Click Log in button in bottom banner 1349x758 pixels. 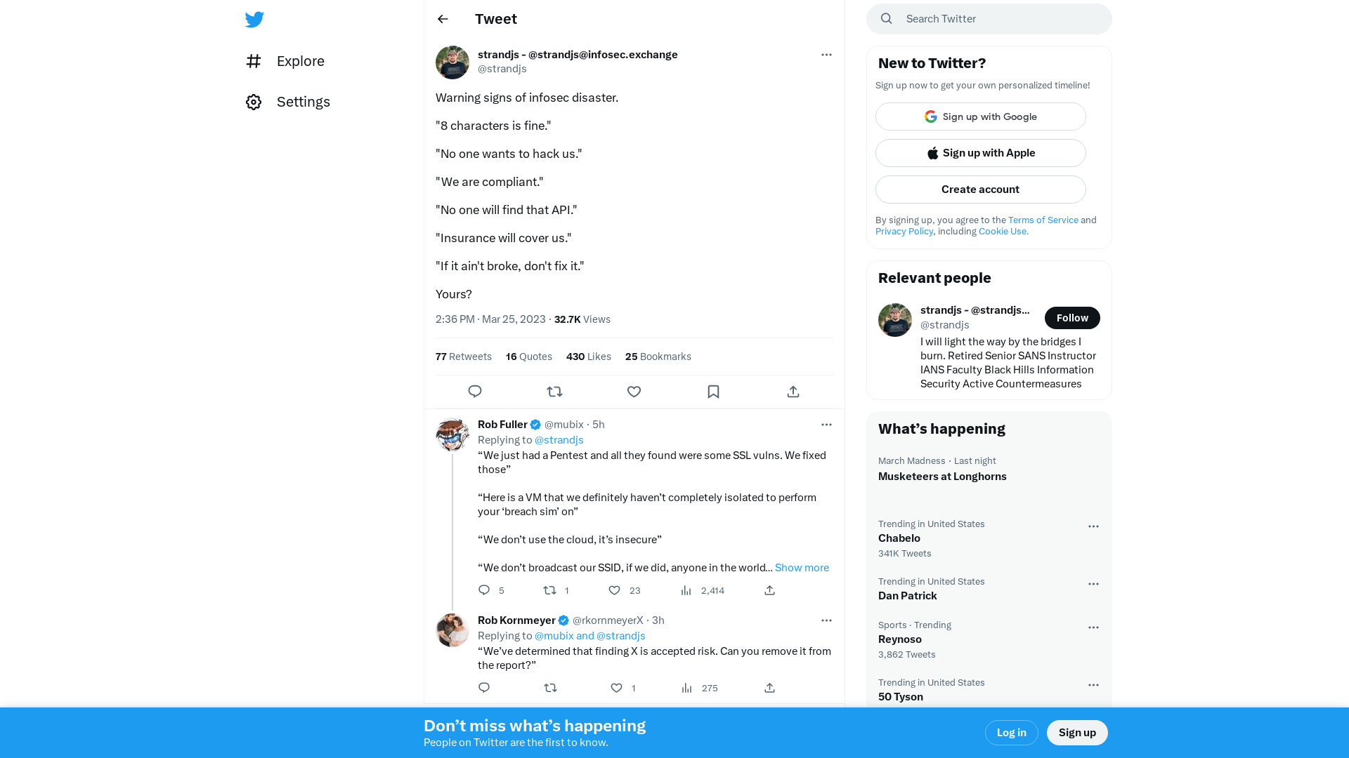pyautogui.click(x=1011, y=732)
